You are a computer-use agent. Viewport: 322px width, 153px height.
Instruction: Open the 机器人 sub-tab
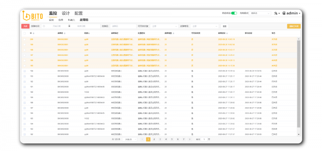pos(72,20)
